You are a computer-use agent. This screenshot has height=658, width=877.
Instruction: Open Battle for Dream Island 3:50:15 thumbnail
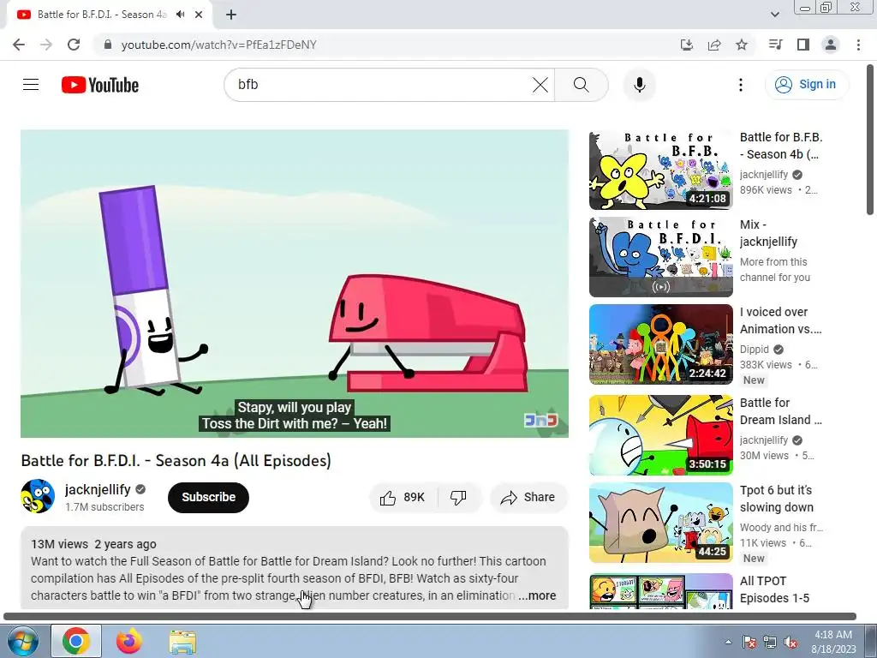(x=660, y=435)
